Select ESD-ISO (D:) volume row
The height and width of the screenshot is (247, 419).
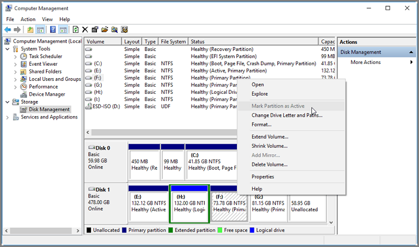pyautogui.click(x=106, y=106)
